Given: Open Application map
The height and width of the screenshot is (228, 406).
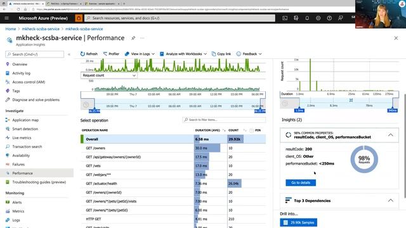Looking at the screenshot, I should click(x=25, y=120).
